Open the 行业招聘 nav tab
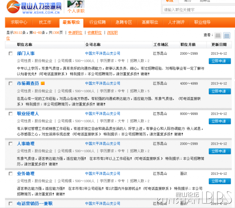Screen dimensions: 235x208 coord(98,22)
